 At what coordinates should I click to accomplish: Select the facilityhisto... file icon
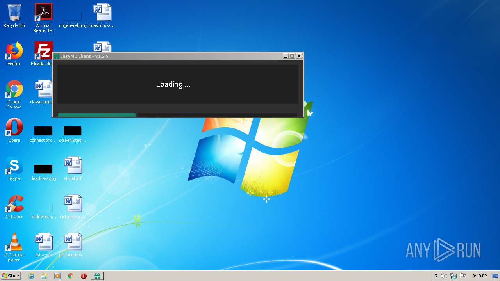tap(43, 211)
